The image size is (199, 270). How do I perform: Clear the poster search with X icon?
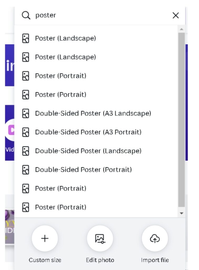(176, 16)
